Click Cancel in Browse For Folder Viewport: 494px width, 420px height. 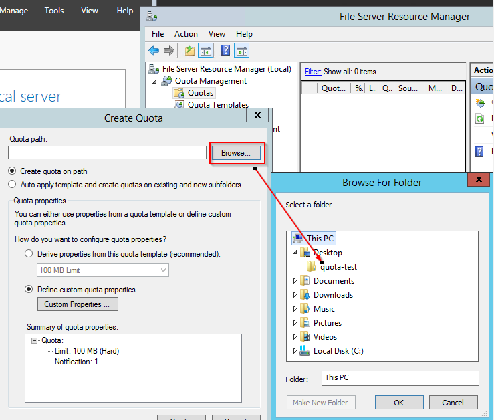[453, 403]
